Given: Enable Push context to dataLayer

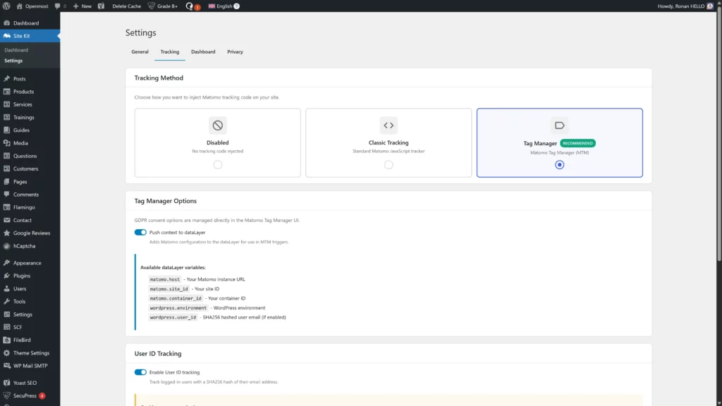Looking at the screenshot, I should pyautogui.click(x=140, y=232).
